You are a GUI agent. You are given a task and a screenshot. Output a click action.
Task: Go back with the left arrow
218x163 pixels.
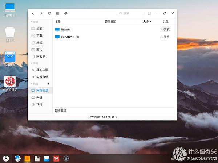[33, 13]
